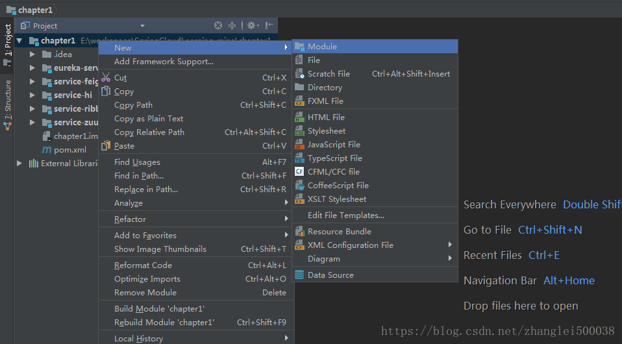Click the Cut scissors icon

[x=106, y=77]
